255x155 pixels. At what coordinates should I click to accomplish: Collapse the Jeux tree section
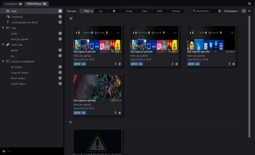point(3,28)
